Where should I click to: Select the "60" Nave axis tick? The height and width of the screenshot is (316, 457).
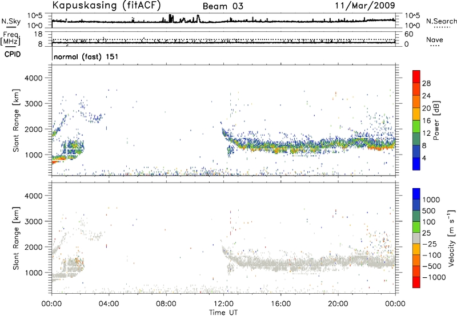(408, 34)
